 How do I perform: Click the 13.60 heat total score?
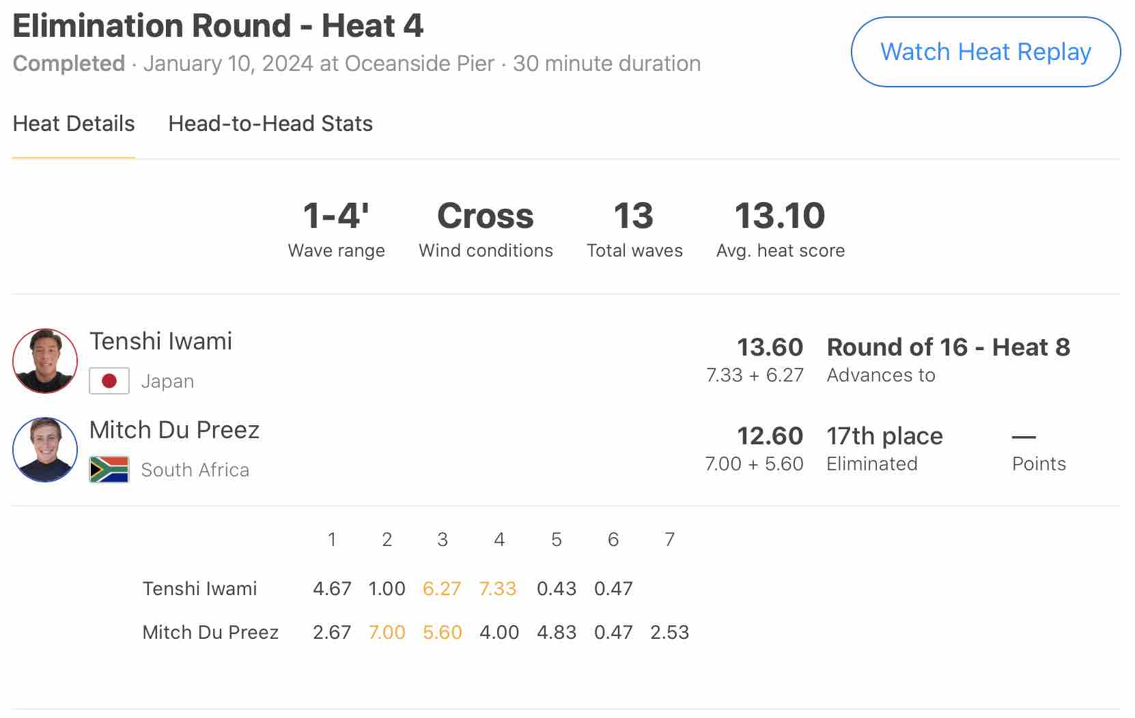[770, 347]
